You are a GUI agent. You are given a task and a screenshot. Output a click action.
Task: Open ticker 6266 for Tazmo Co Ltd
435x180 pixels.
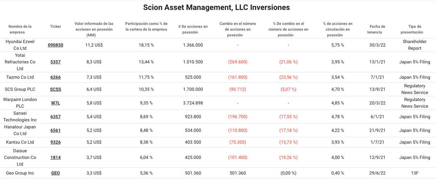[x=55, y=77]
